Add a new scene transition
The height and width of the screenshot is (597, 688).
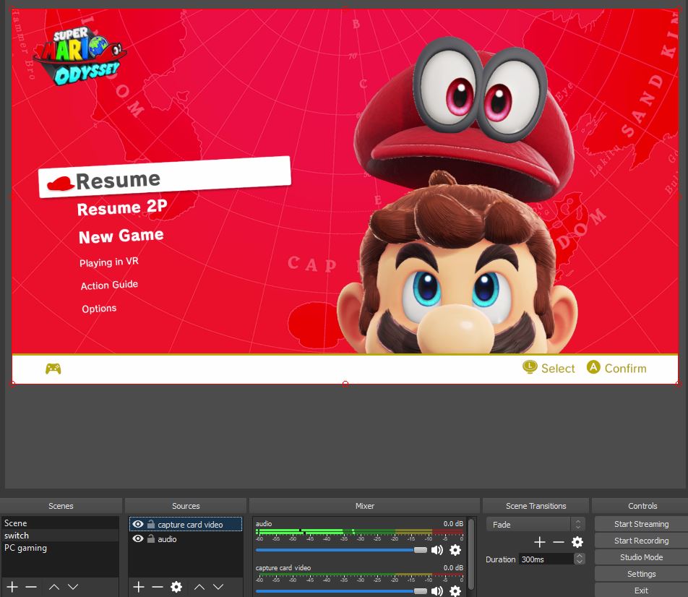click(539, 542)
